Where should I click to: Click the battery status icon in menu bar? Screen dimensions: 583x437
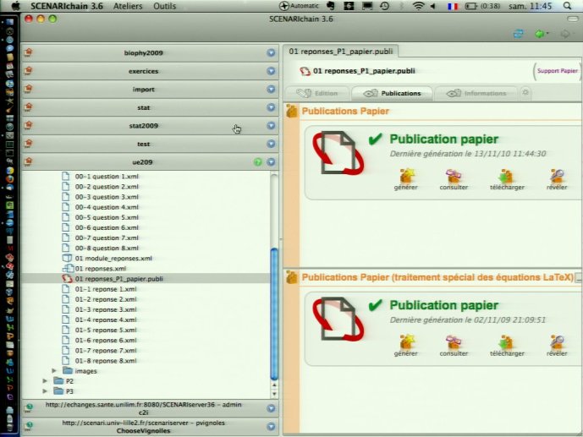[x=470, y=6]
